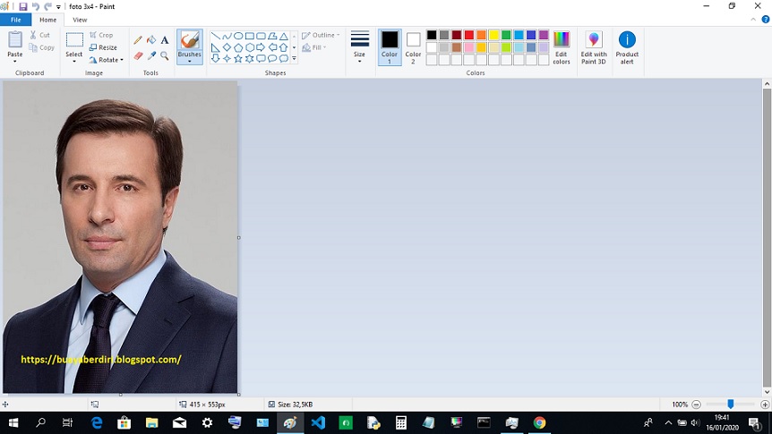Pick the red color swatch

click(469, 35)
